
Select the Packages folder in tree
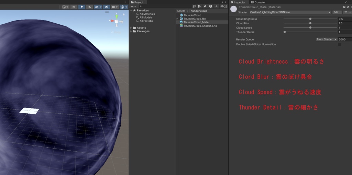(x=143, y=31)
